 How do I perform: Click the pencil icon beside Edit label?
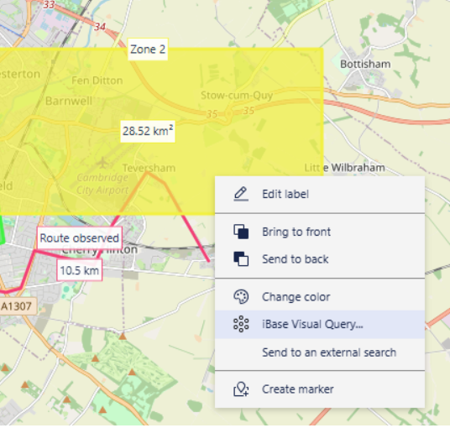(241, 194)
